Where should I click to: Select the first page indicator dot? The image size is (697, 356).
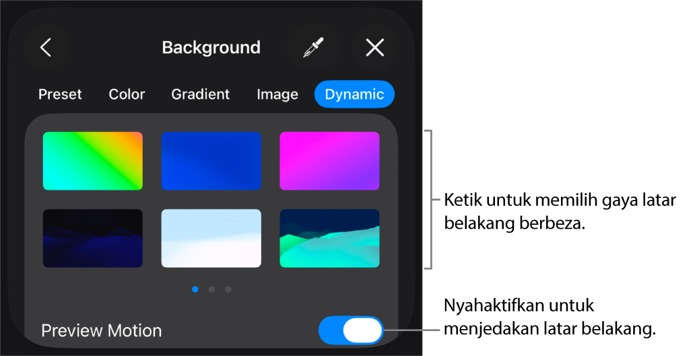click(x=195, y=289)
